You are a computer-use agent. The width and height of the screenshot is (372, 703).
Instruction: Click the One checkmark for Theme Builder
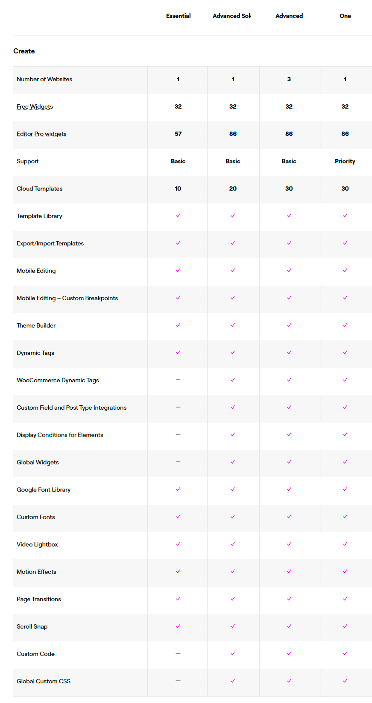tap(345, 325)
